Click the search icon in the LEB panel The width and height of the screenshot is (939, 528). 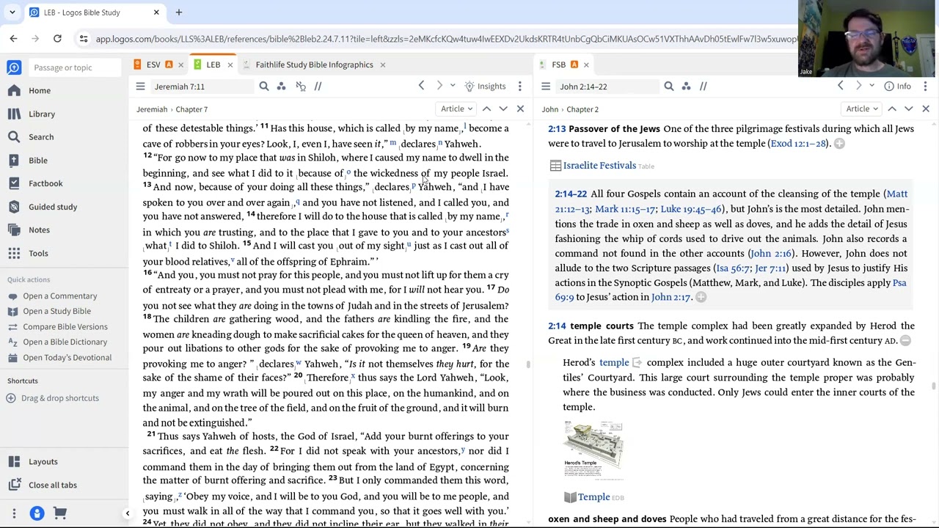click(264, 87)
